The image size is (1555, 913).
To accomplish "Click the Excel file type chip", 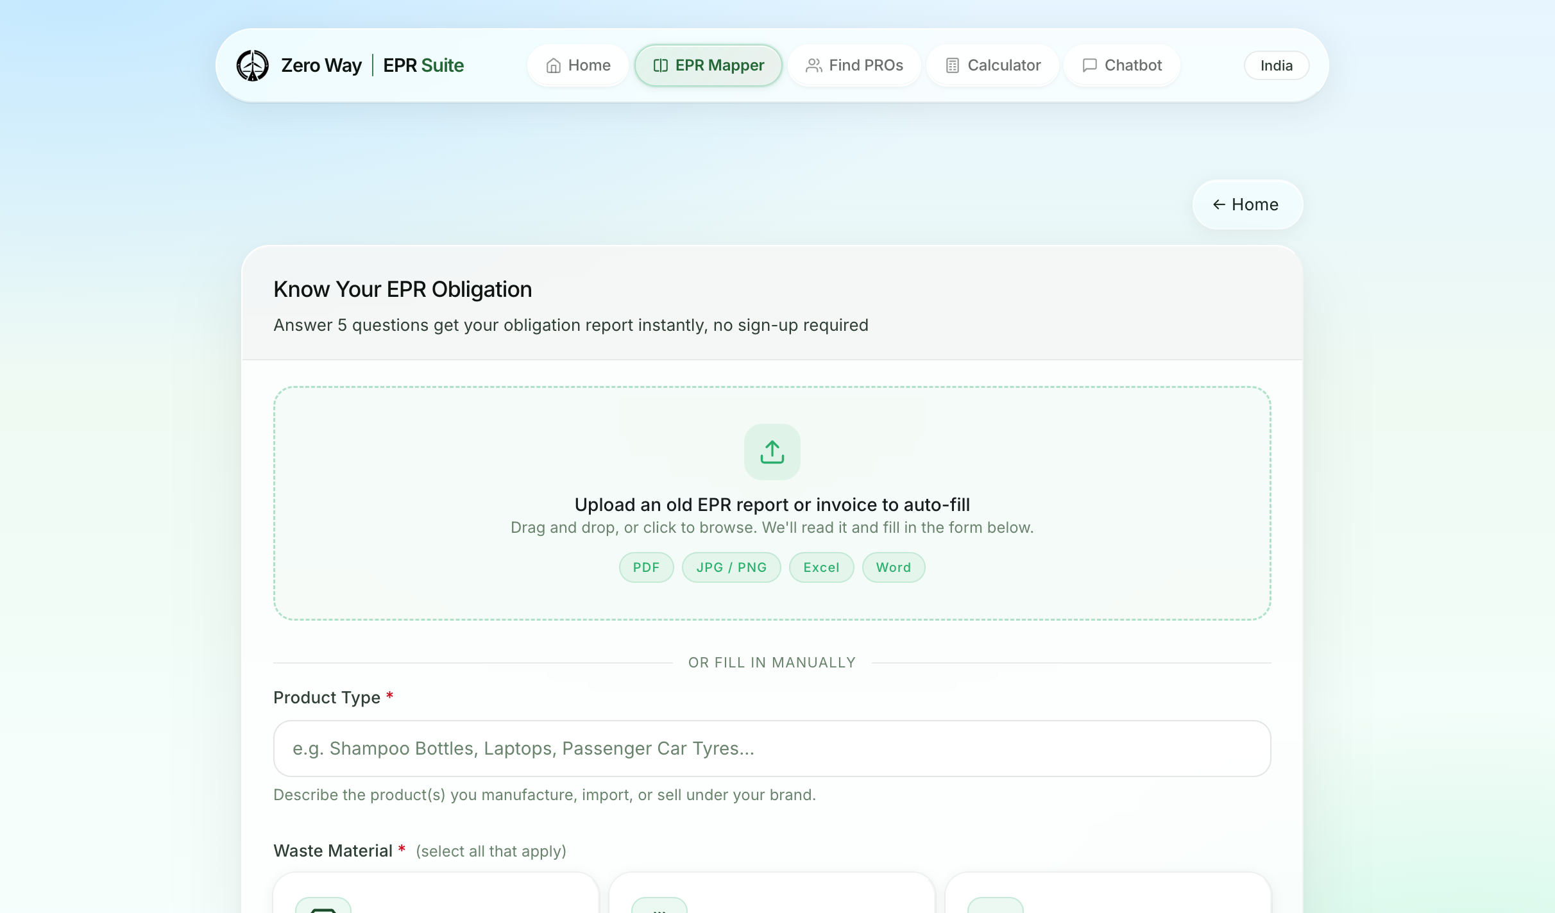I will (821, 567).
